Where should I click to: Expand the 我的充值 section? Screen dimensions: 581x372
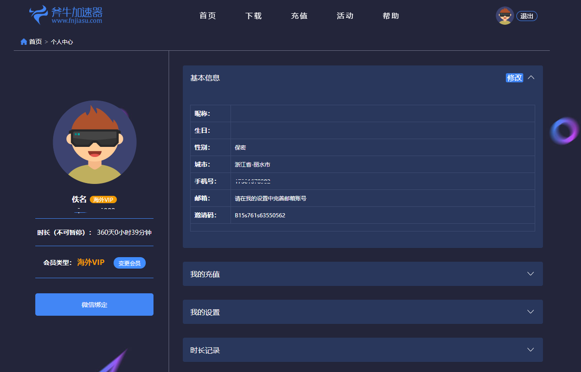coord(531,274)
